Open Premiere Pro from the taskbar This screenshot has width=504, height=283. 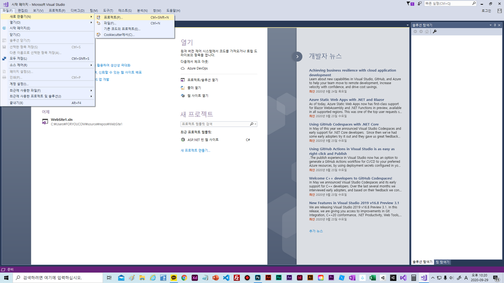click(x=331, y=277)
